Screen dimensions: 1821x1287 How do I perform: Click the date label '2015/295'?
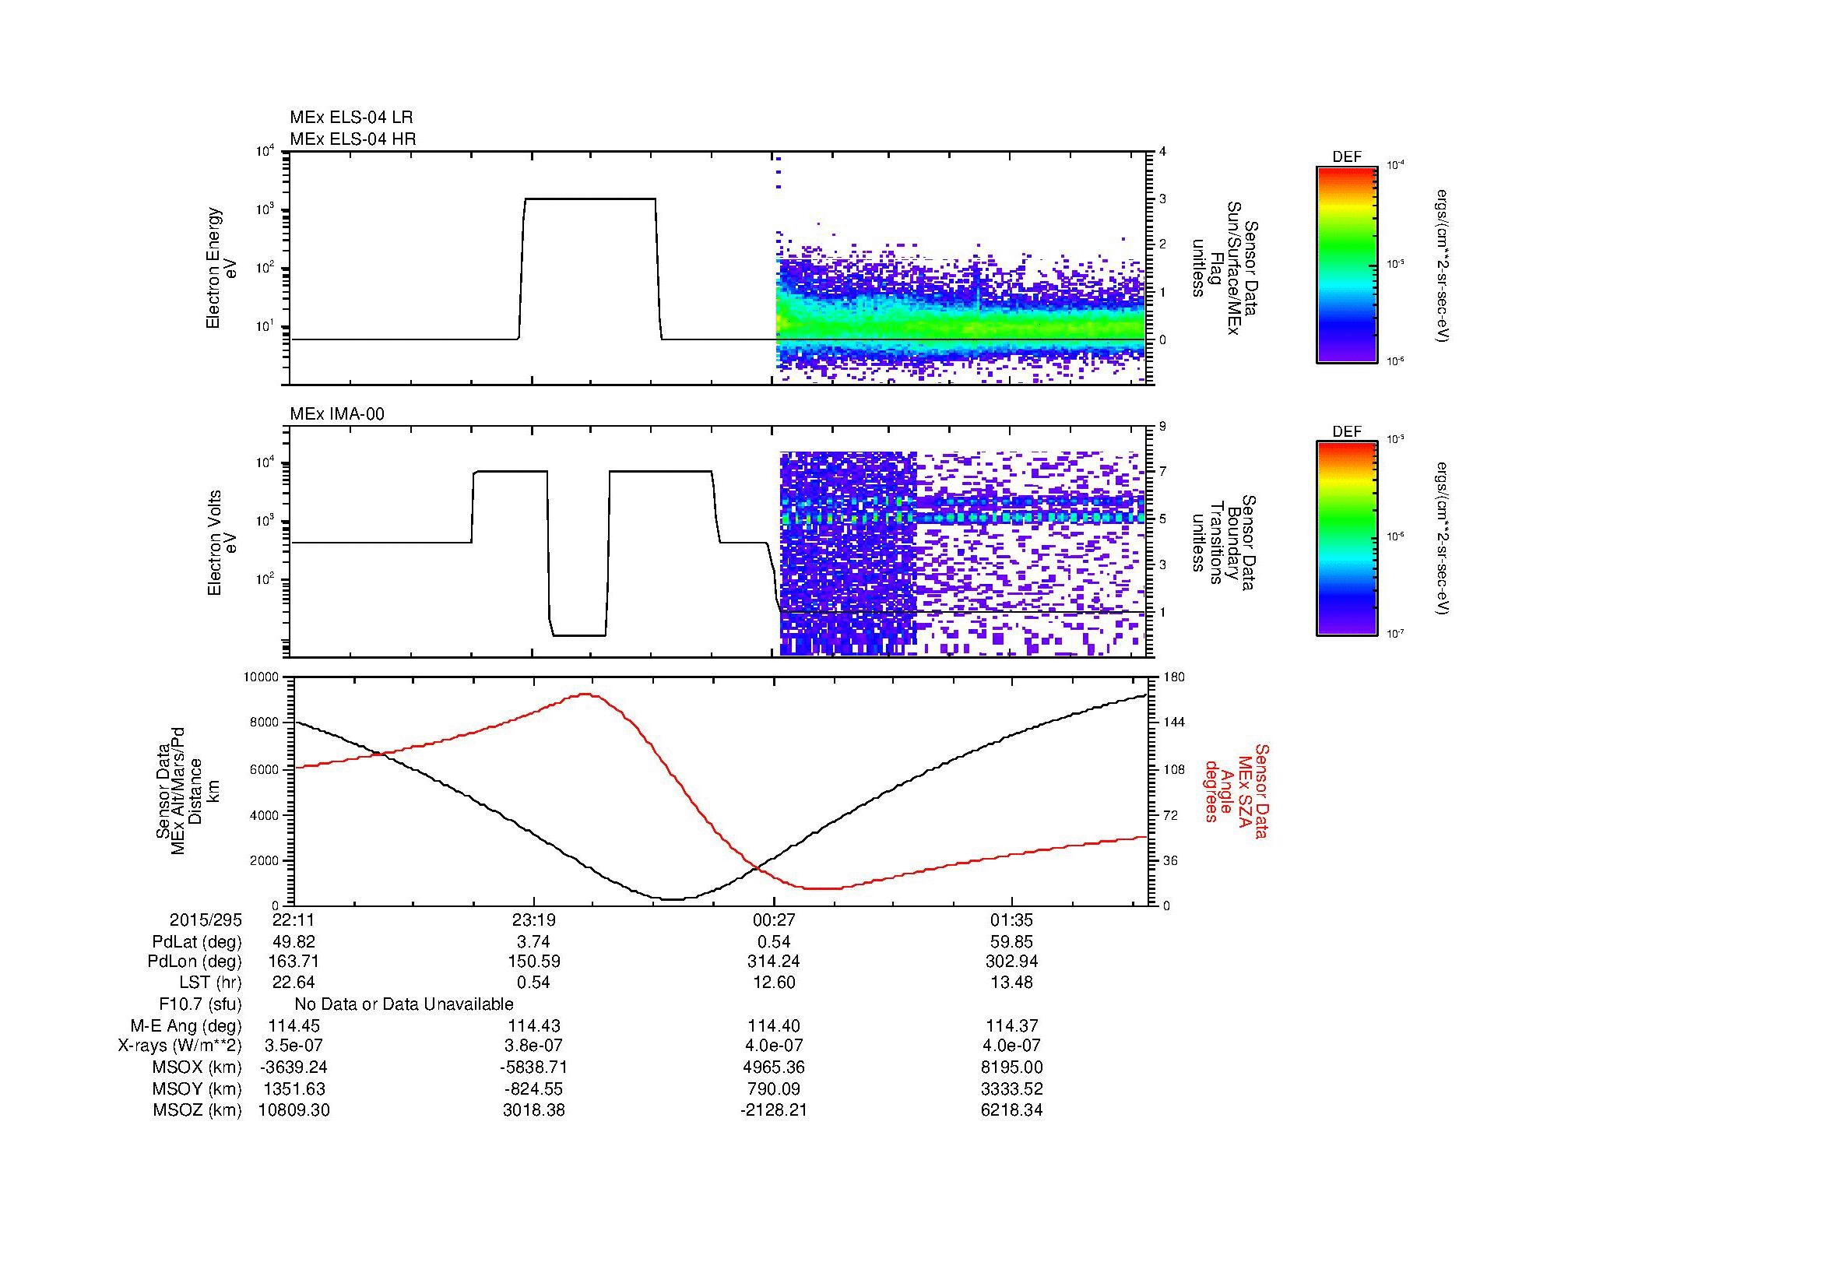pyautogui.click(x=206, y=920)
